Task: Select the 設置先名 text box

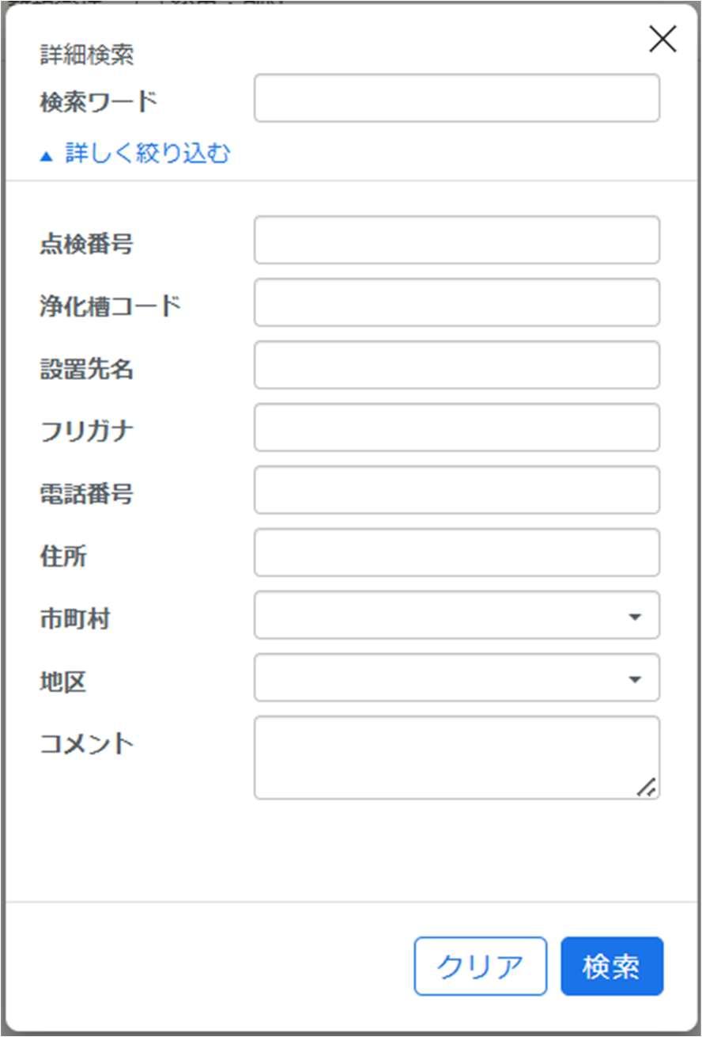Action: tap(457, 365)
